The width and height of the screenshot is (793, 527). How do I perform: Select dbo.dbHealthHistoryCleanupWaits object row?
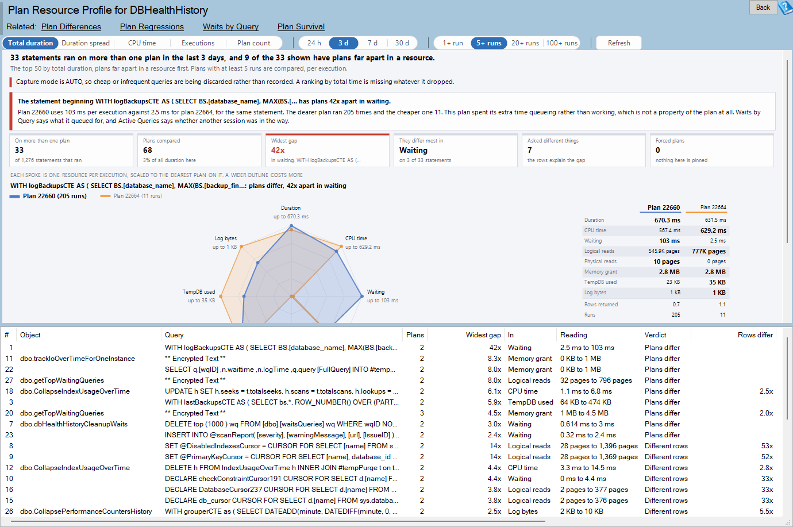pos(391,424)
